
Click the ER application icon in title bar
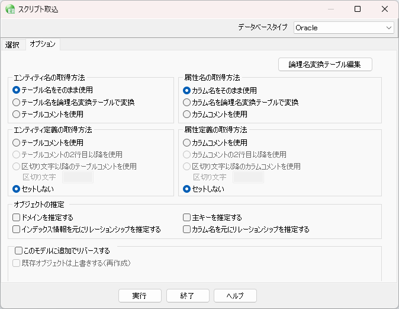[x=10, y=9]
